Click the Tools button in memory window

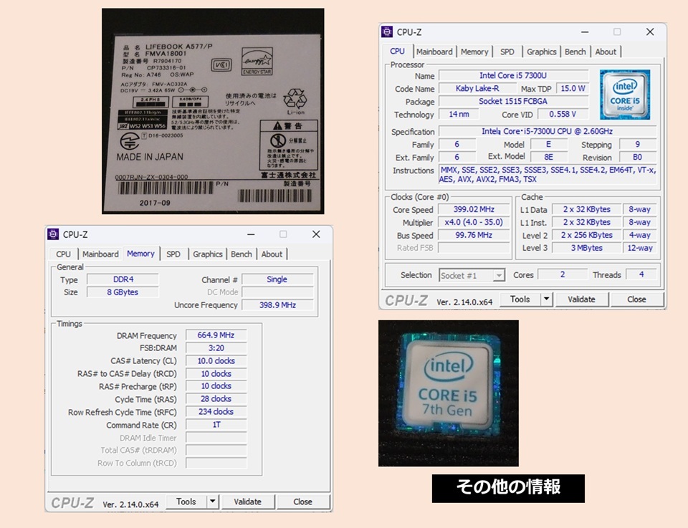[x=186, y=501]
